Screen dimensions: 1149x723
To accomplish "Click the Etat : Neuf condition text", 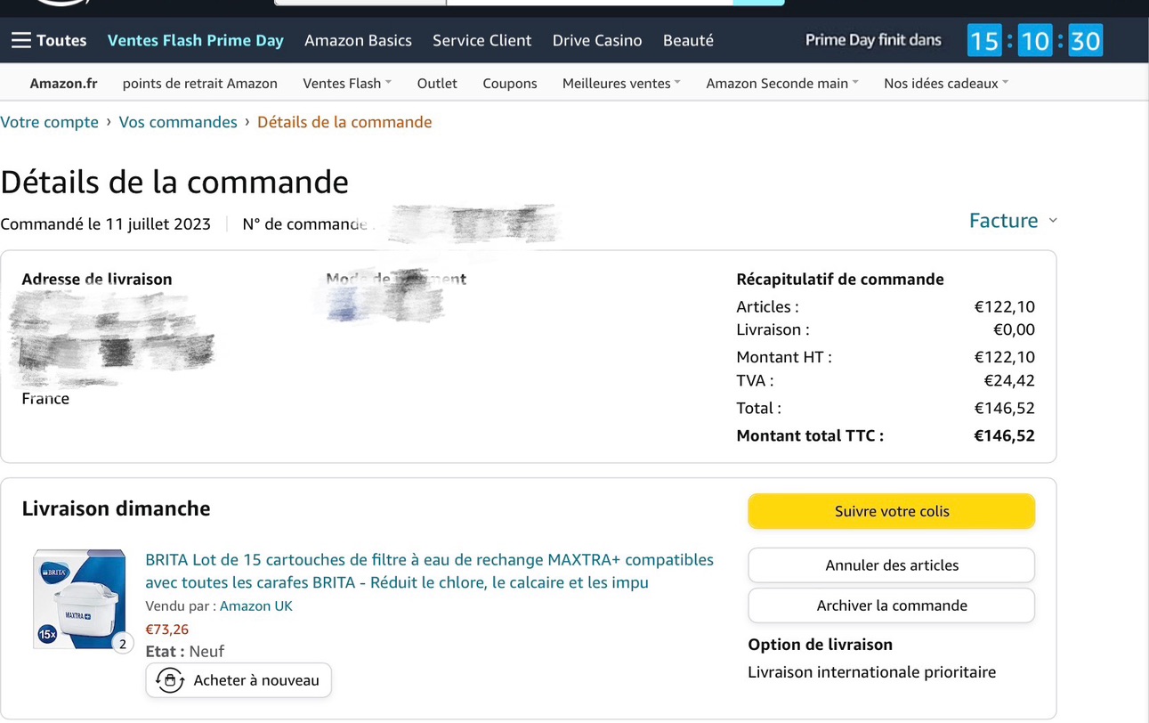I will 185,651.
